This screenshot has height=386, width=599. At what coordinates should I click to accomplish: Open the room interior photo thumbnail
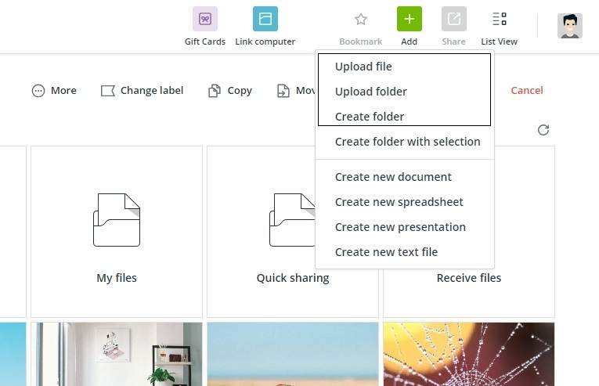[117, 354]
